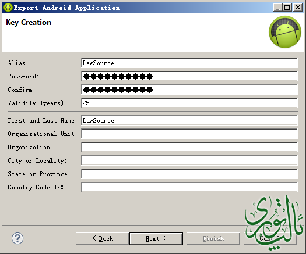Click into the Password field
The width and height of the screenshot is (306, 254).
[x=189, y=76]
